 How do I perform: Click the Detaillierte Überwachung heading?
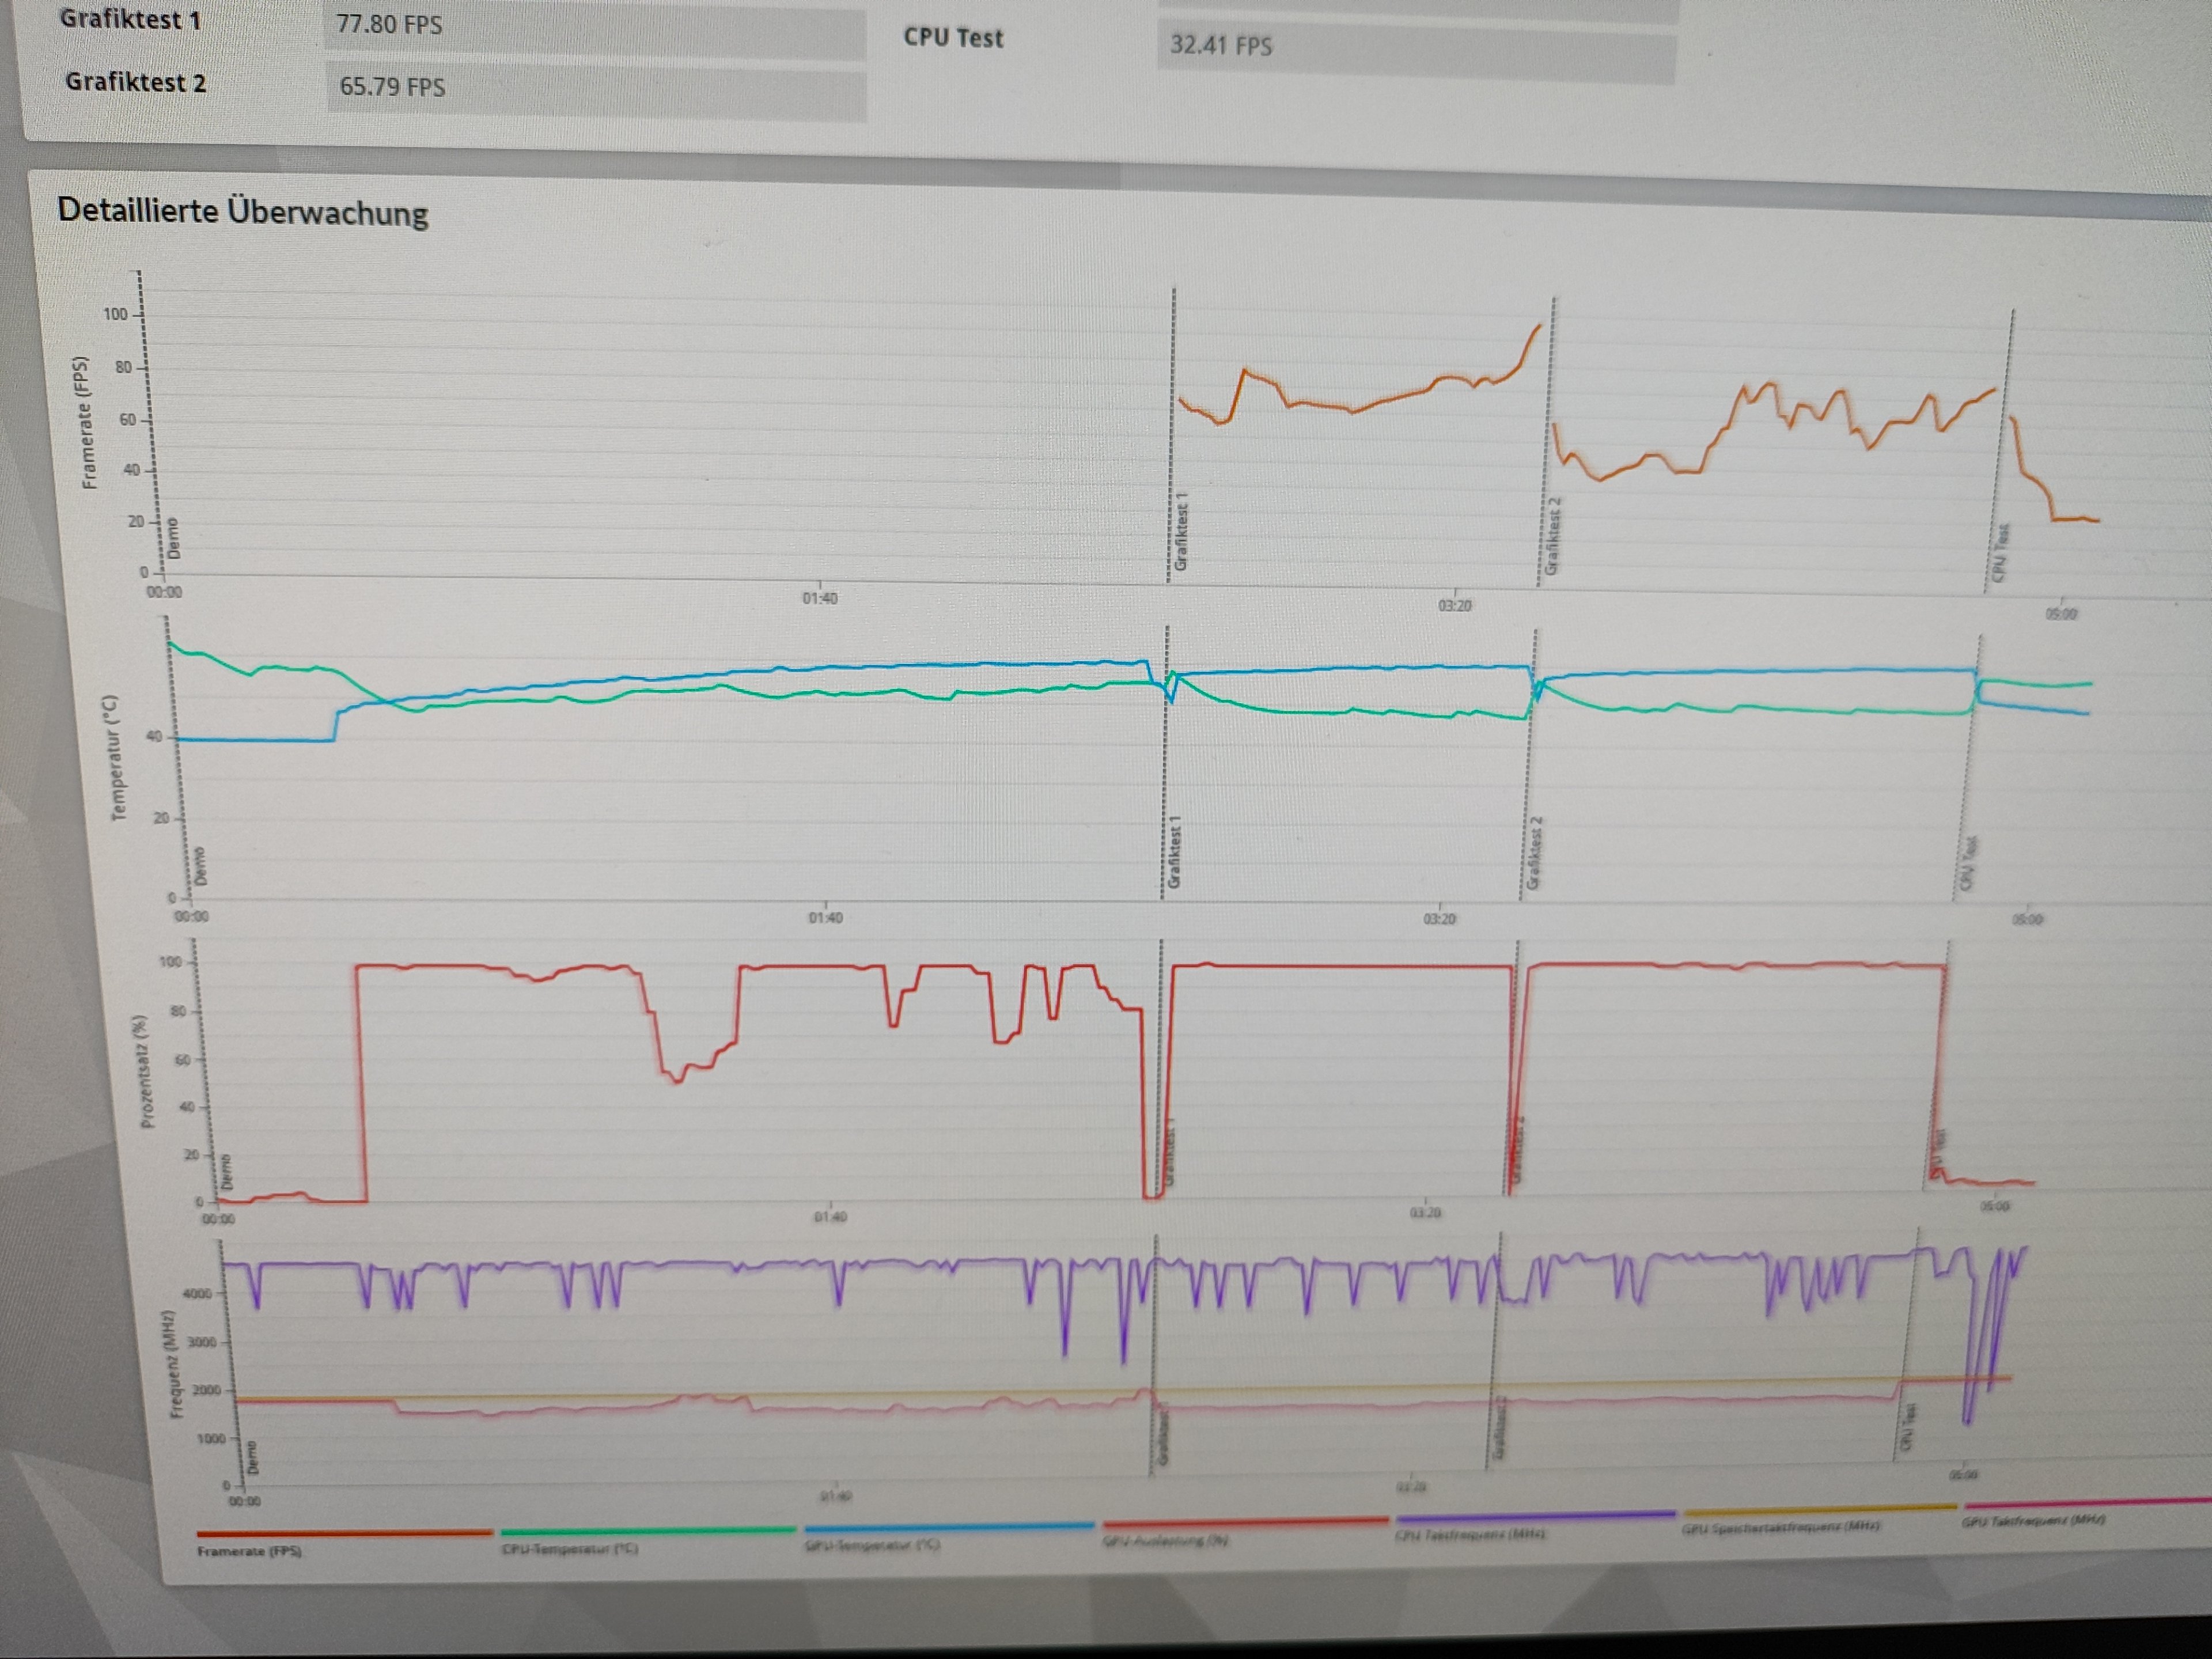(x=243, y=212)
